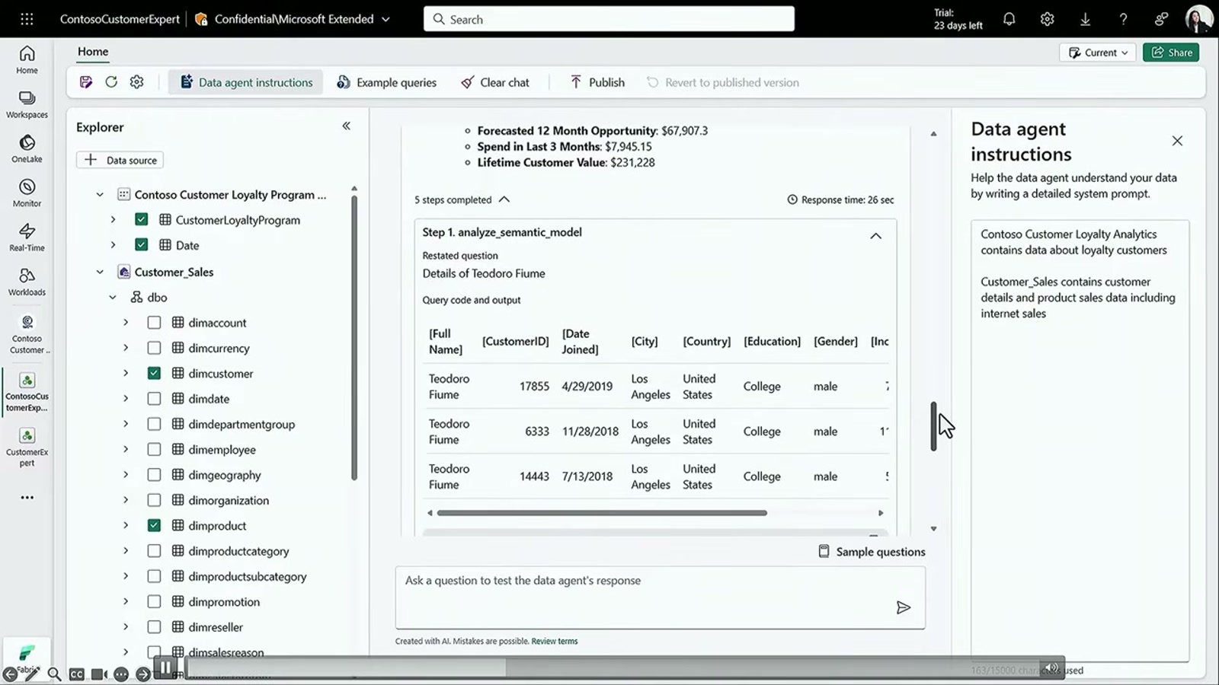Click the Ask a question input field
This screenshot has height=685, width=1219.
(x=660, y=597)
